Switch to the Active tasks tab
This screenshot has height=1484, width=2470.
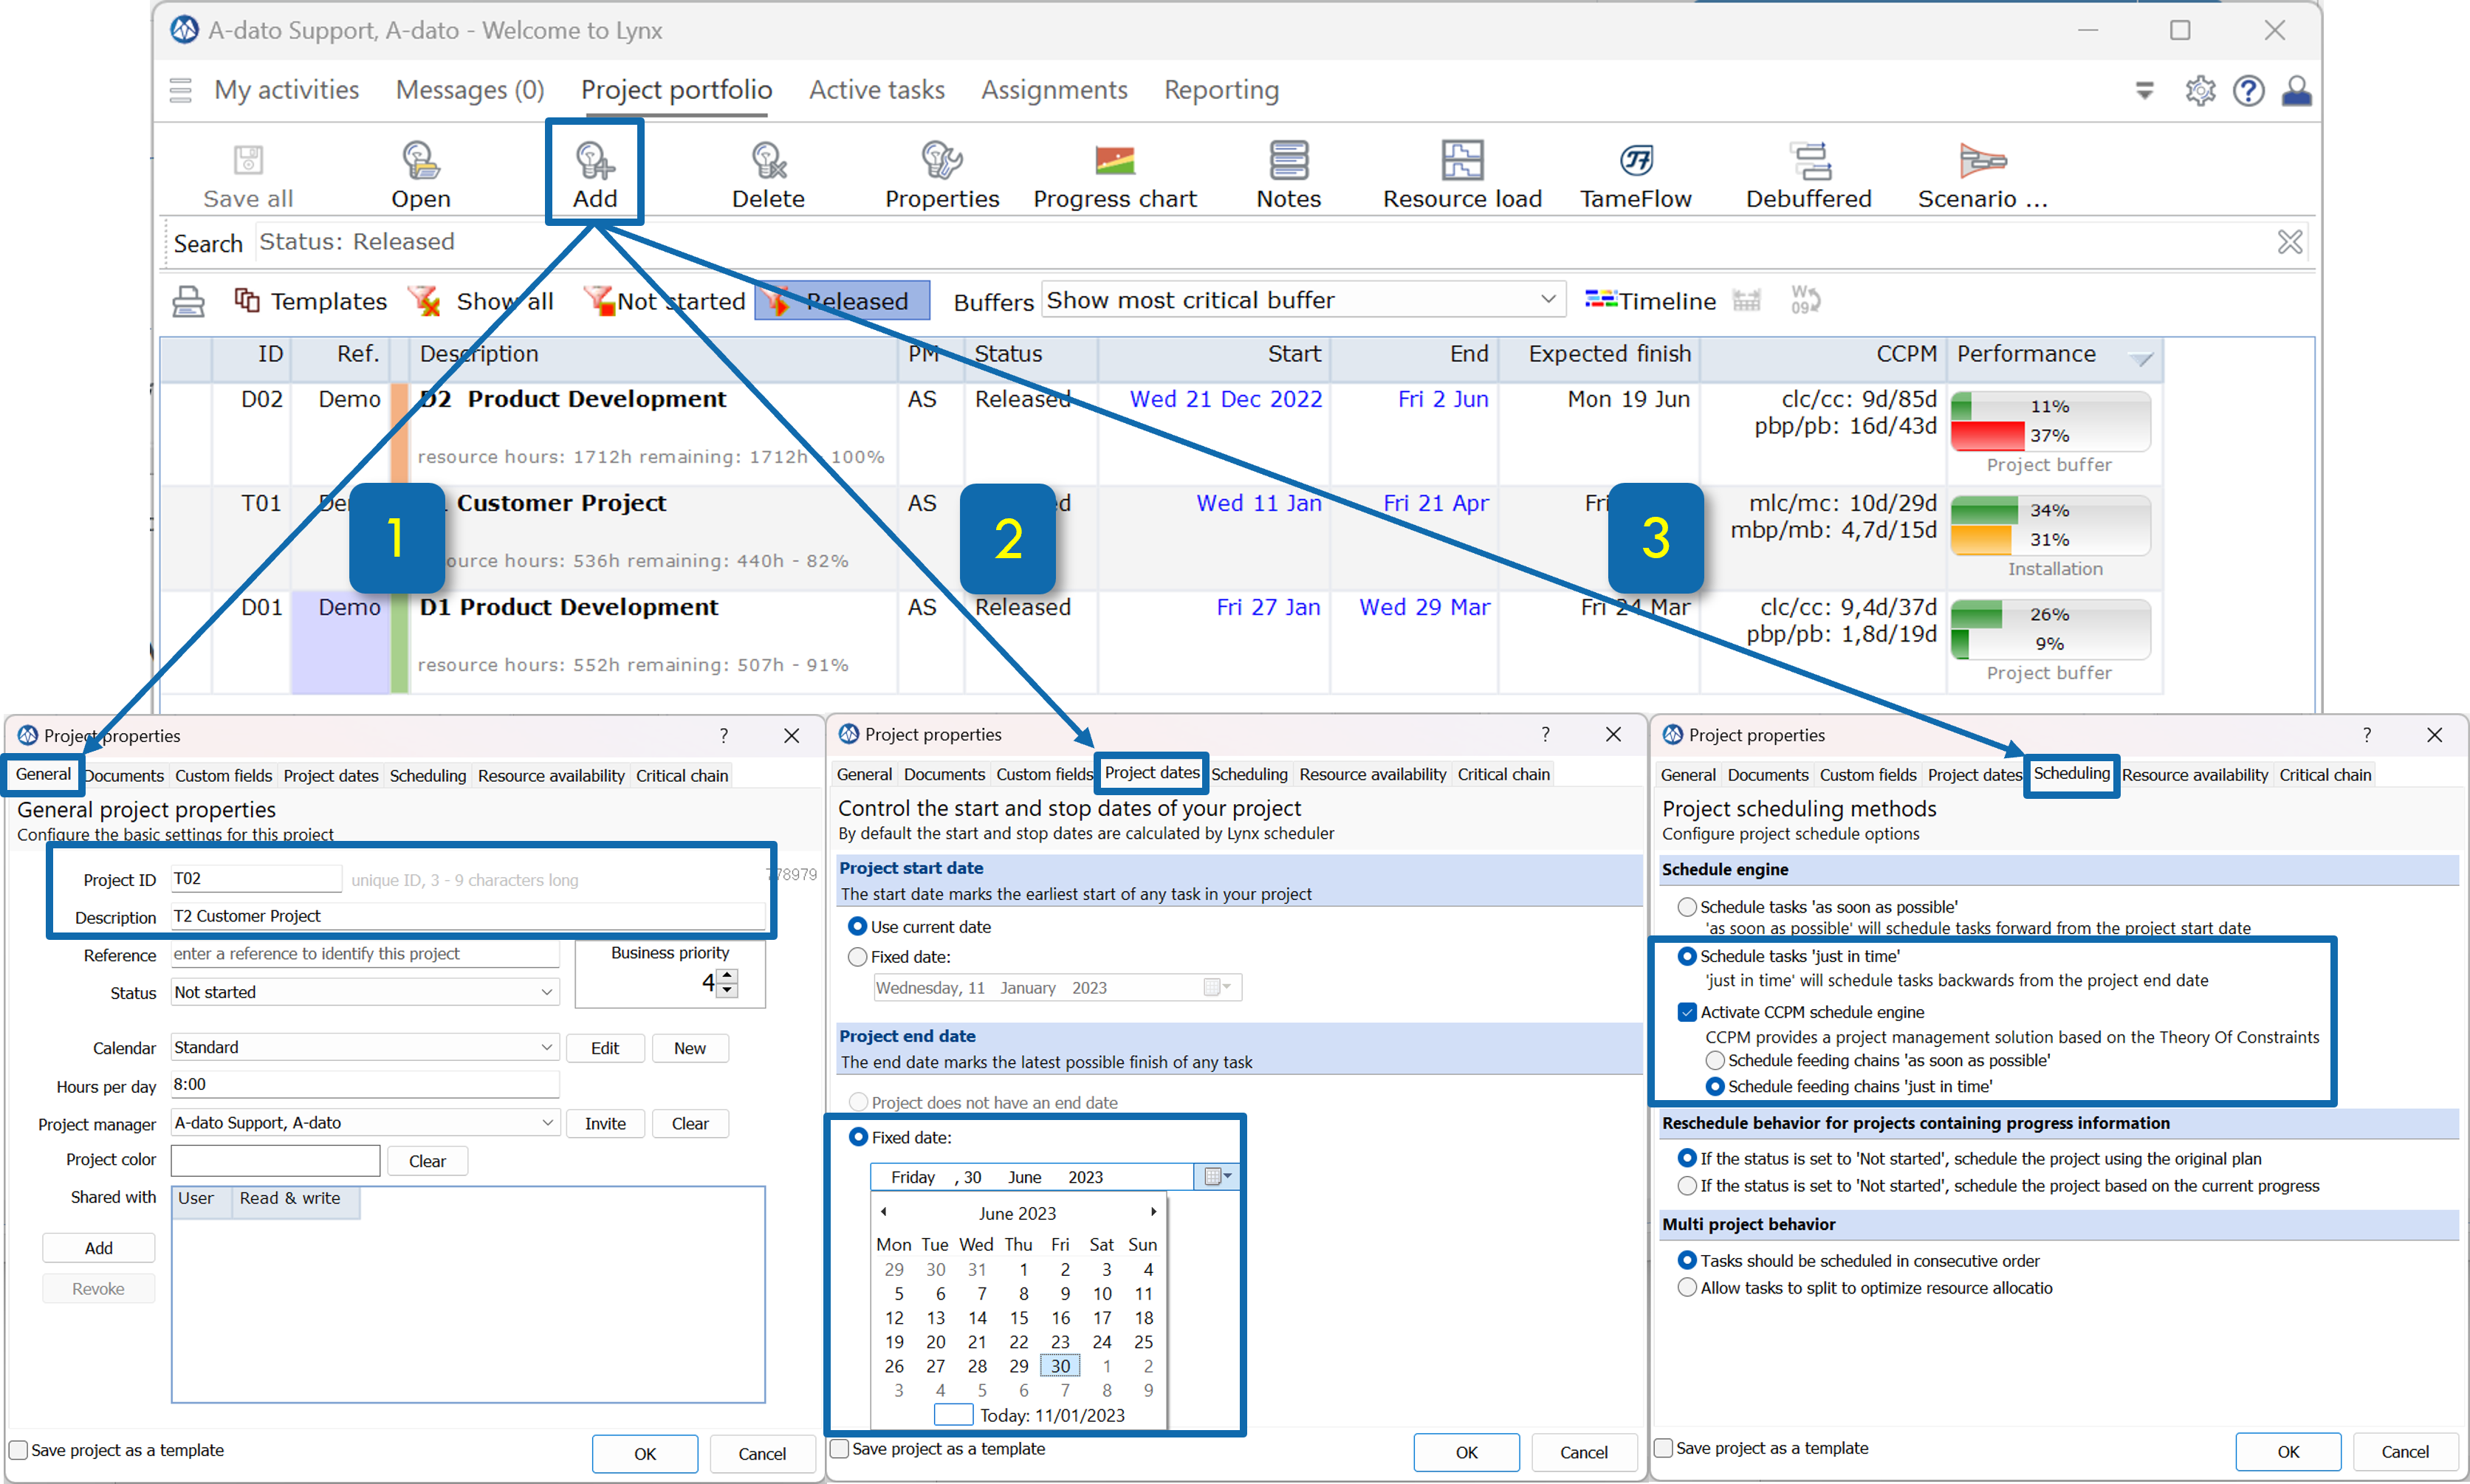point(876,90)
